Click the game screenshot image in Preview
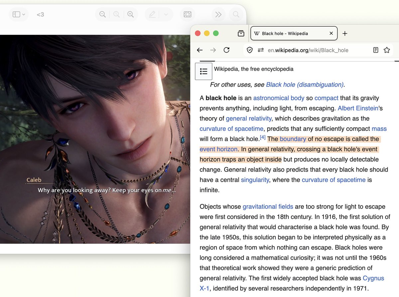399x297 pixels. 95,139
